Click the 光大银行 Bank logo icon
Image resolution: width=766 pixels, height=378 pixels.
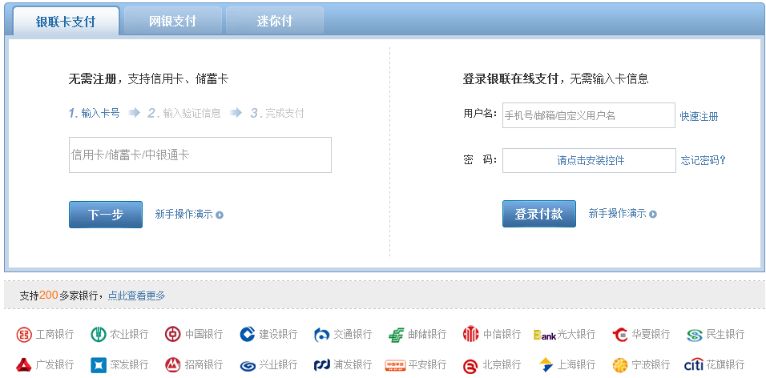pyautogui.click(x=545, y=336)
